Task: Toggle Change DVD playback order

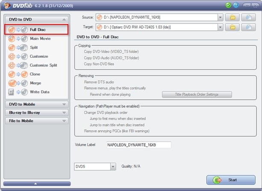Action: (106, 113)
